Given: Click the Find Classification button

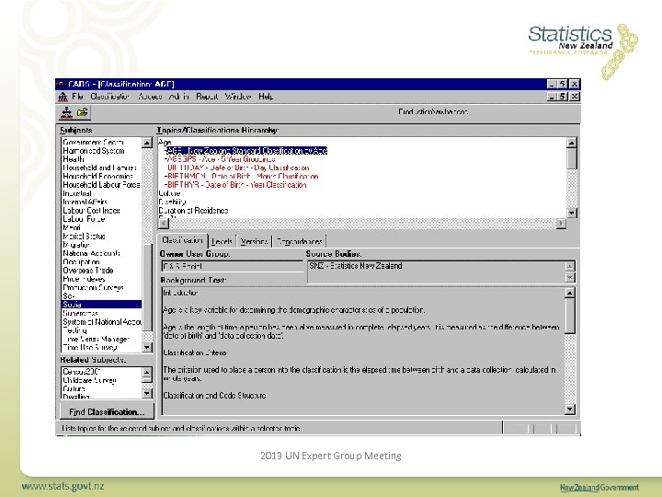Looking at the screenshot, I should [107, 411].
